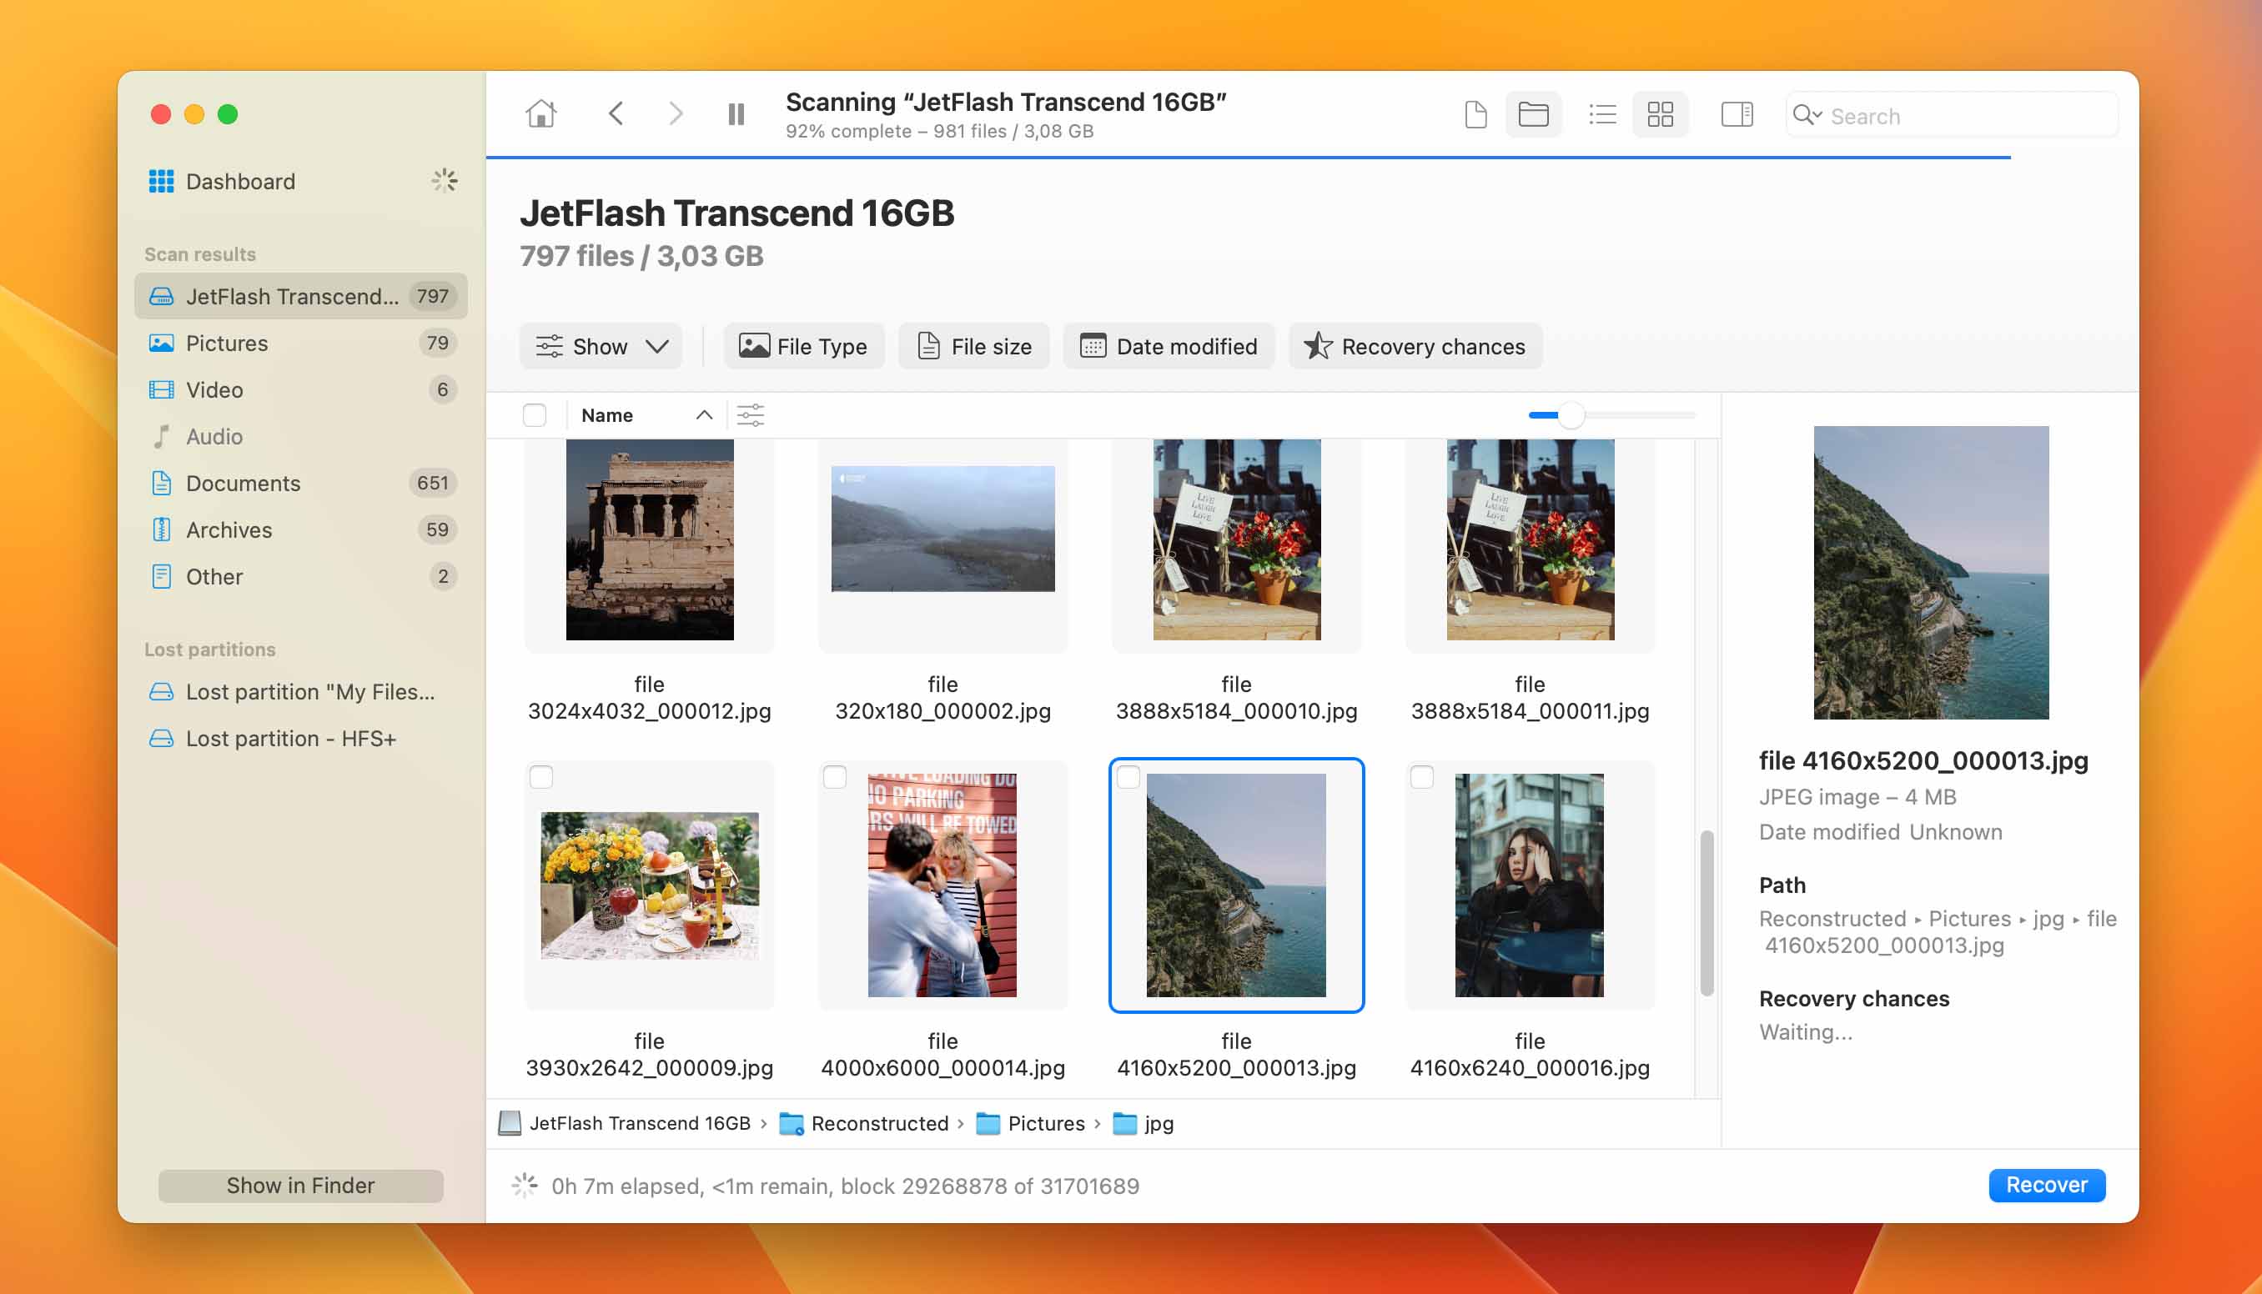Select JetFlash Transcend scan result
The image size is (2262, 1294).
pos(300,296)
